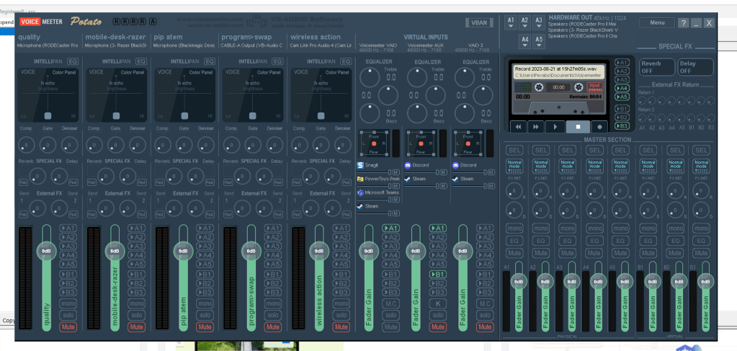Click the Post icon under quality strip Reverb

22,182
